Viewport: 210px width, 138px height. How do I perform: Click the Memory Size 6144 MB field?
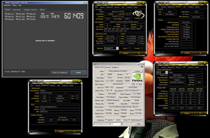click(x=111, y=104)
